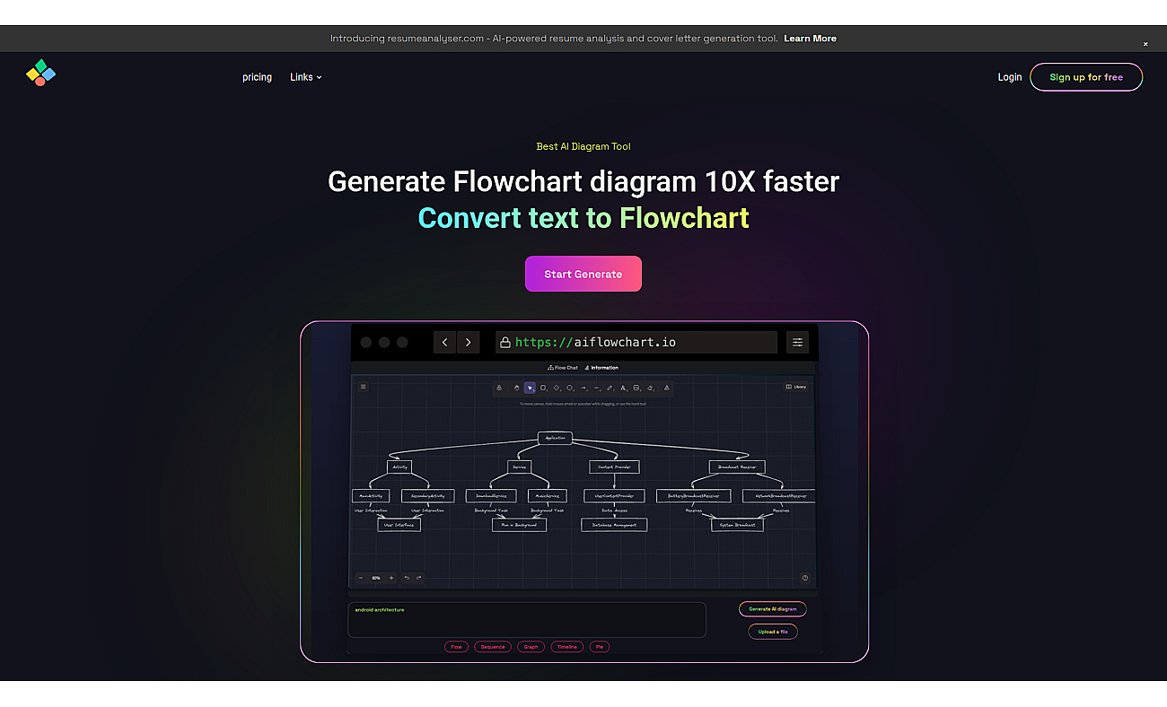This screenshot has width=1167, height=707.
Task: Toggle the canvas lock tool
Action: (499, 388)
